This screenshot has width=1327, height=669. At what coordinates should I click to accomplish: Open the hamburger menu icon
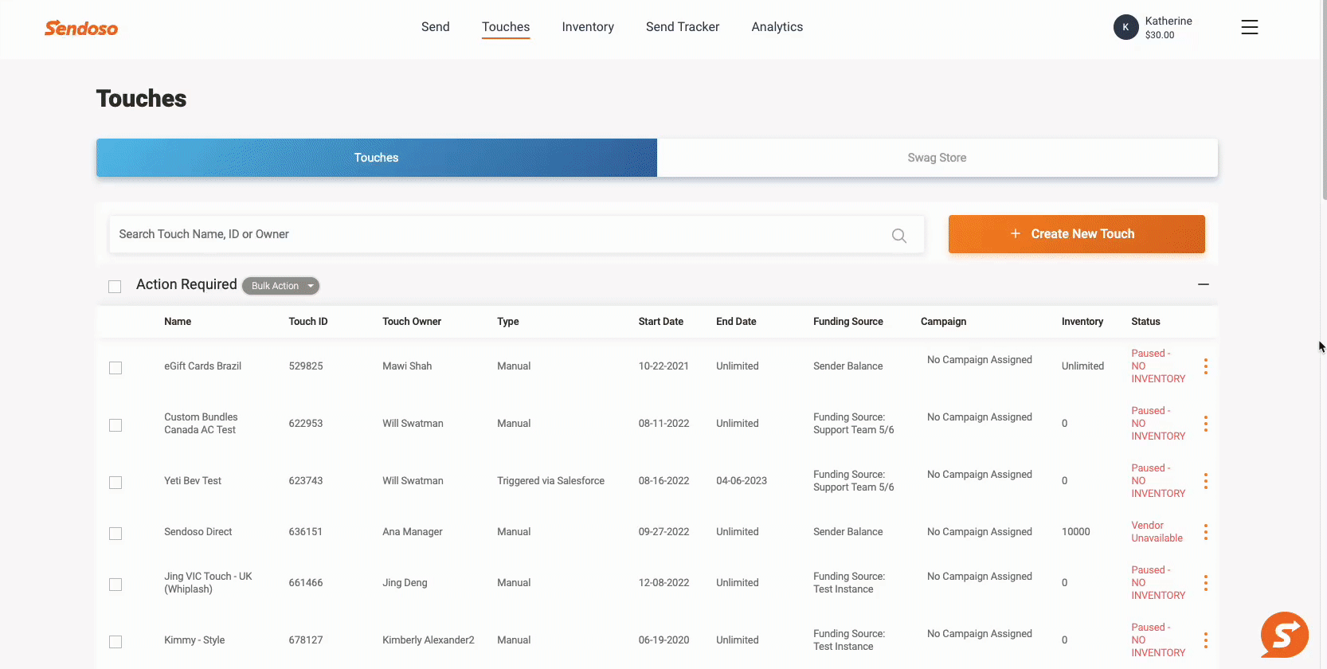tap(1250, 27)
